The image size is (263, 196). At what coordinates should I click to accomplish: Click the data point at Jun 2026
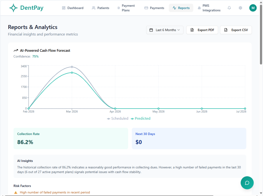[x=202, y=108]
